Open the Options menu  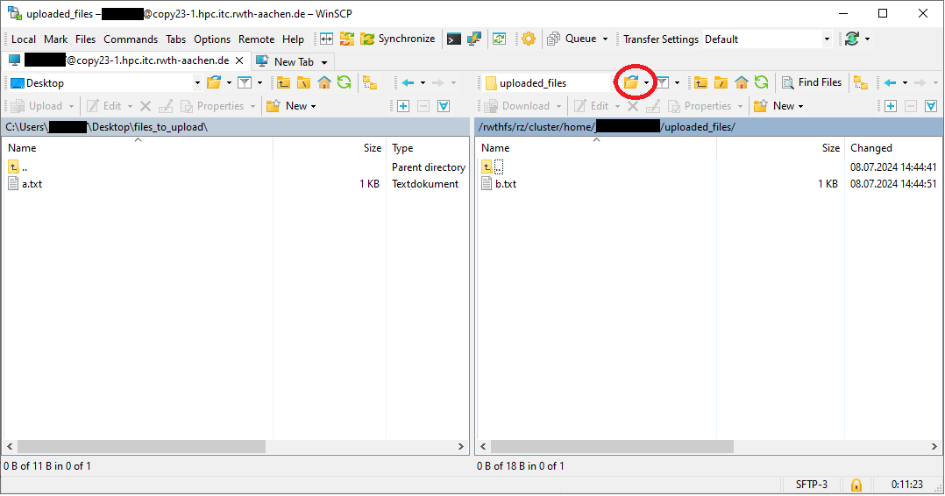[x=211, y=39]
